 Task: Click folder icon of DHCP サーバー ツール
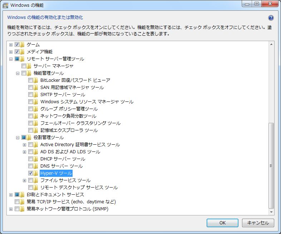(36, 159)
